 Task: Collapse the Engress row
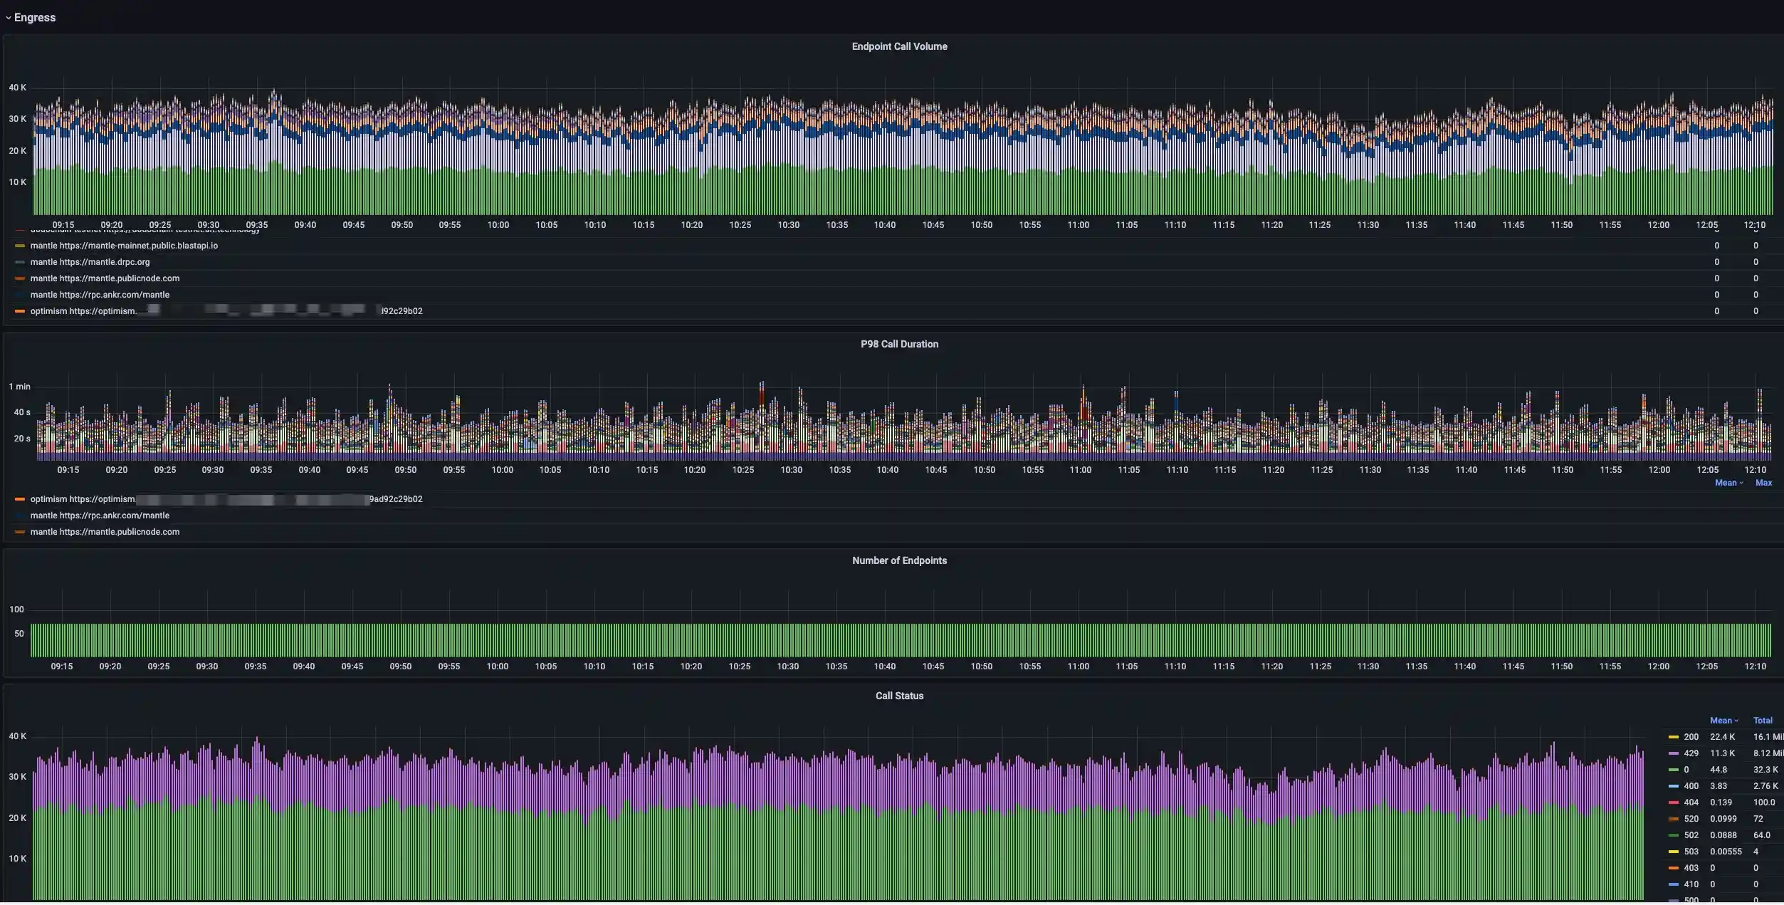(32, 17)
